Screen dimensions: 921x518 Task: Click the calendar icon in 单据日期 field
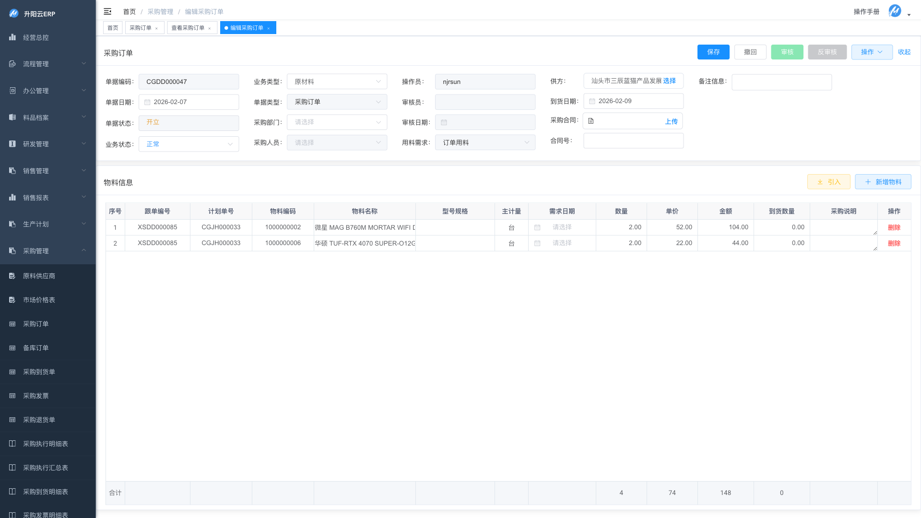(x=147, y=102)
